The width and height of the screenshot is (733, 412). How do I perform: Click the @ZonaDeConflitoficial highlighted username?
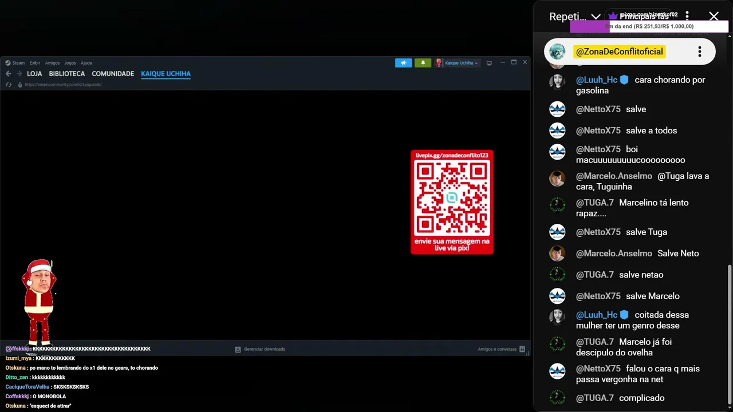coord(619,51)
